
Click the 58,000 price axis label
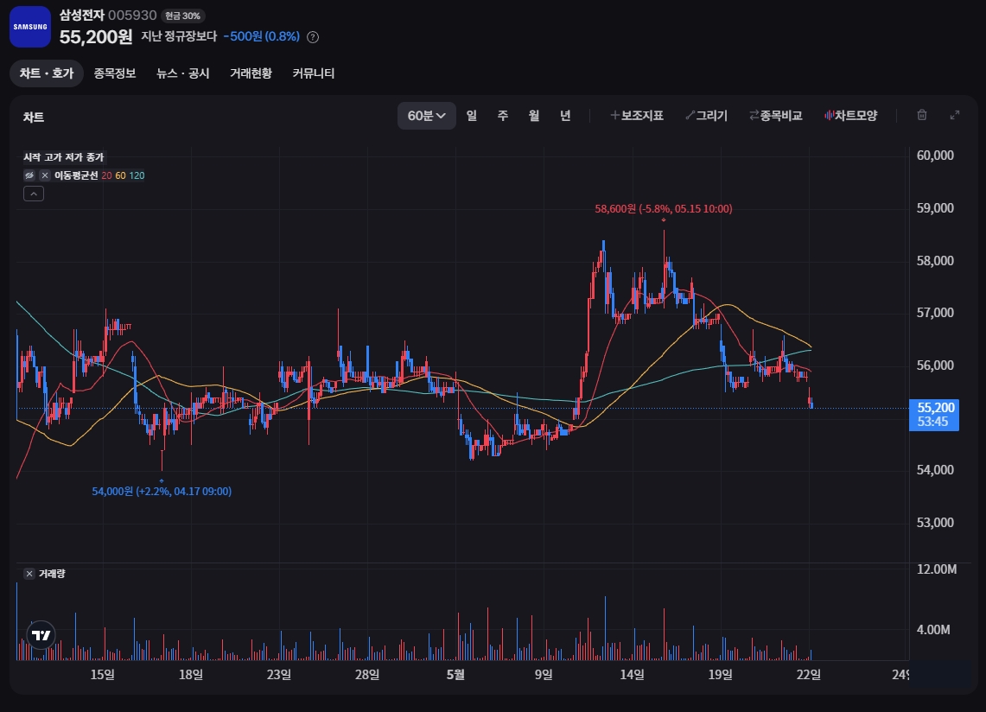pos(935,260)
